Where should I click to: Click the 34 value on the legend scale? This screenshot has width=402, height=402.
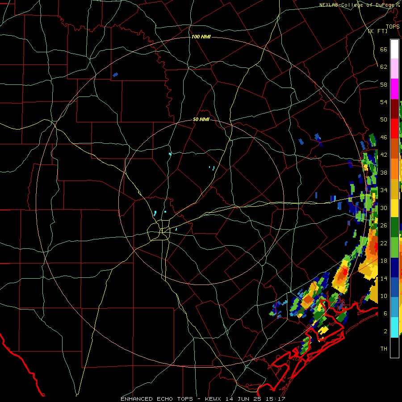tap(384, 190)
